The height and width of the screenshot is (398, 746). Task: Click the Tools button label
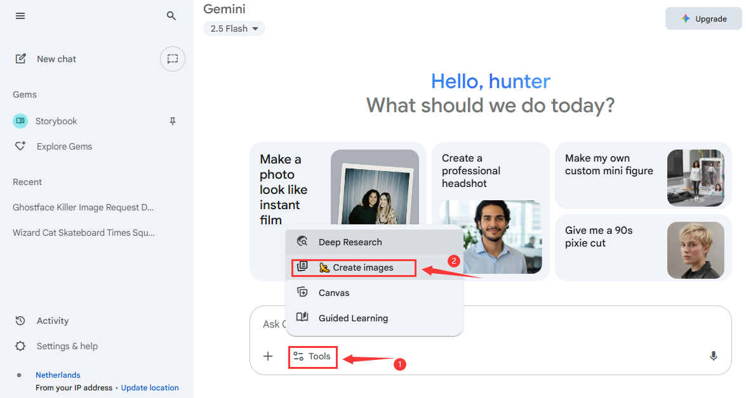pos(319,356)
